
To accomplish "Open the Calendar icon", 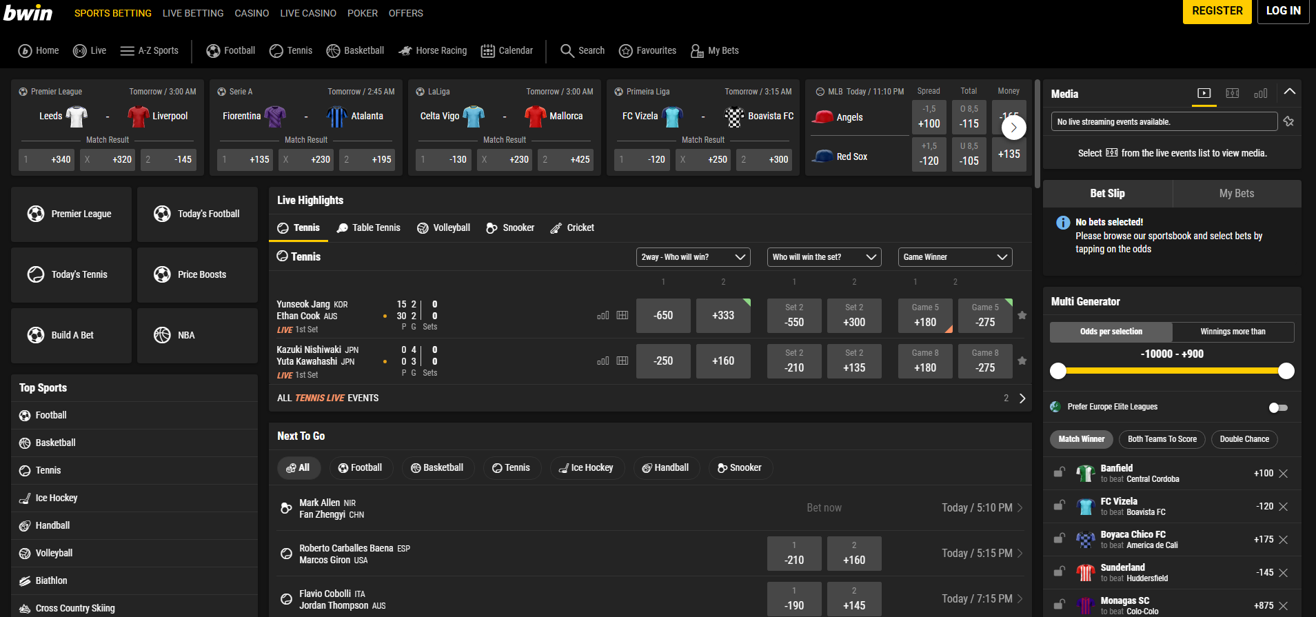I will (487, 50).
